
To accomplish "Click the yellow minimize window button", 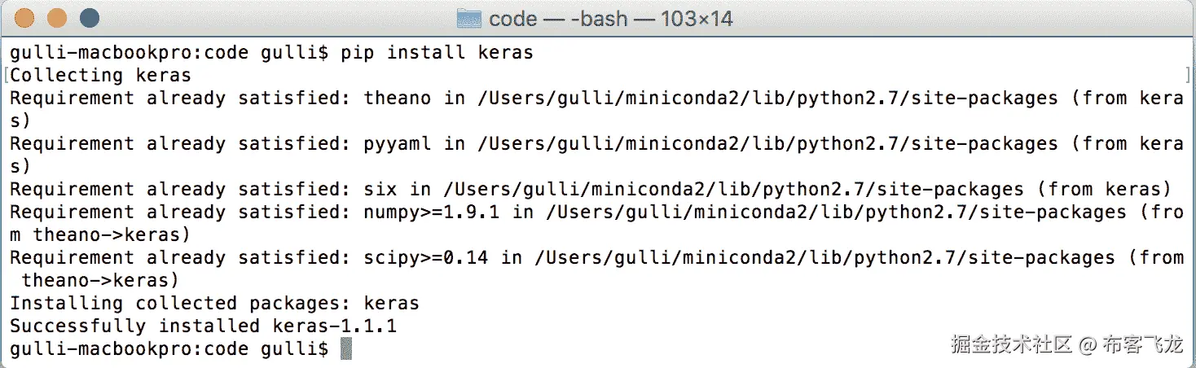I will coord(57,17).
